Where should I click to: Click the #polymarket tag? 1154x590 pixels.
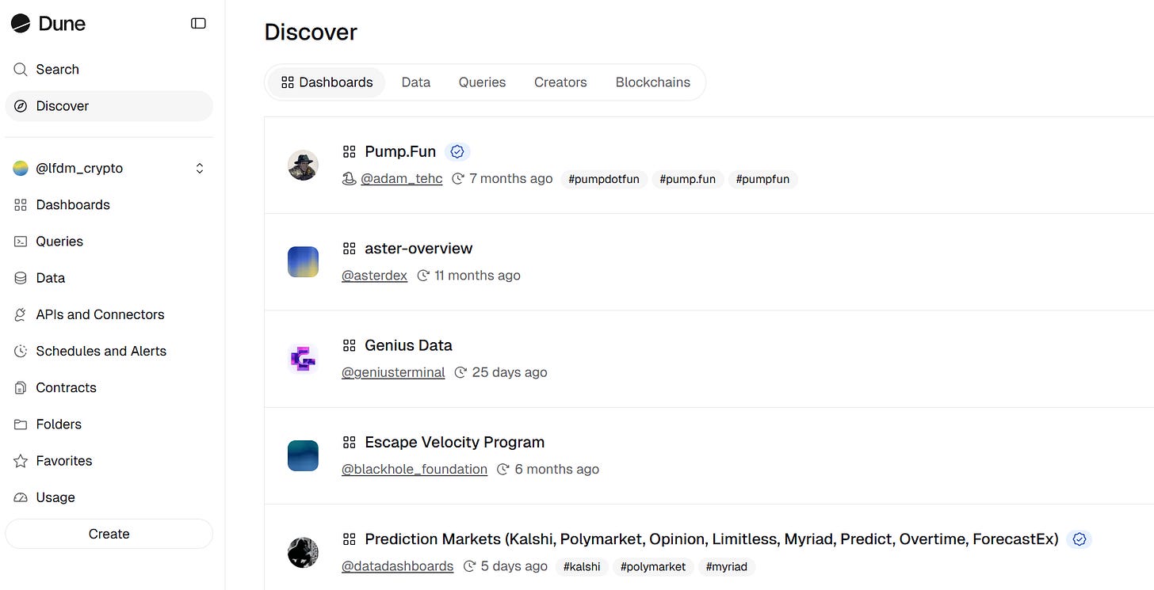coord(653,566)
